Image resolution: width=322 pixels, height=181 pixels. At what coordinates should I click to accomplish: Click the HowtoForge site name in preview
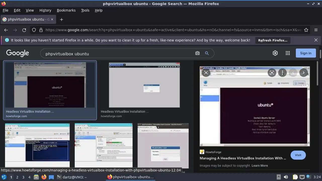[213, 152]
